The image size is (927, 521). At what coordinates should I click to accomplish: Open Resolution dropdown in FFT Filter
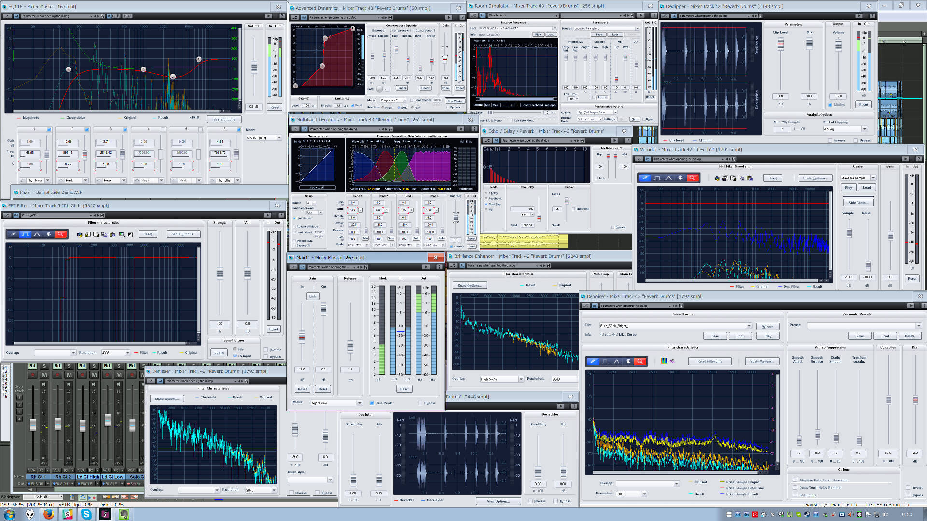point(116,353)
